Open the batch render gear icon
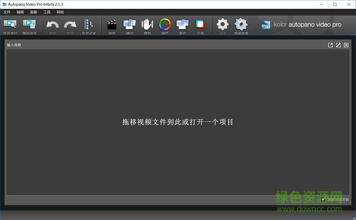 coord(241,24)
